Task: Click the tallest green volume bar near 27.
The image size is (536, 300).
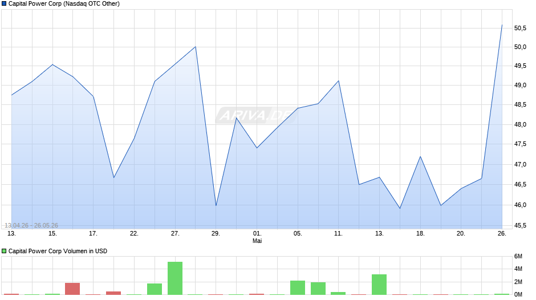Action: click(x=175, y=278)
